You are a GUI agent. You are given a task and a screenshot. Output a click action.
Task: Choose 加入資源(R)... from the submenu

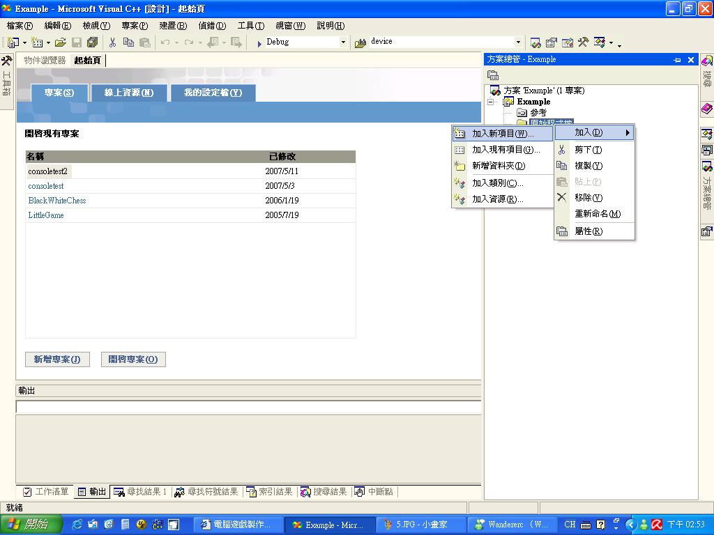[x=503, y=199]
